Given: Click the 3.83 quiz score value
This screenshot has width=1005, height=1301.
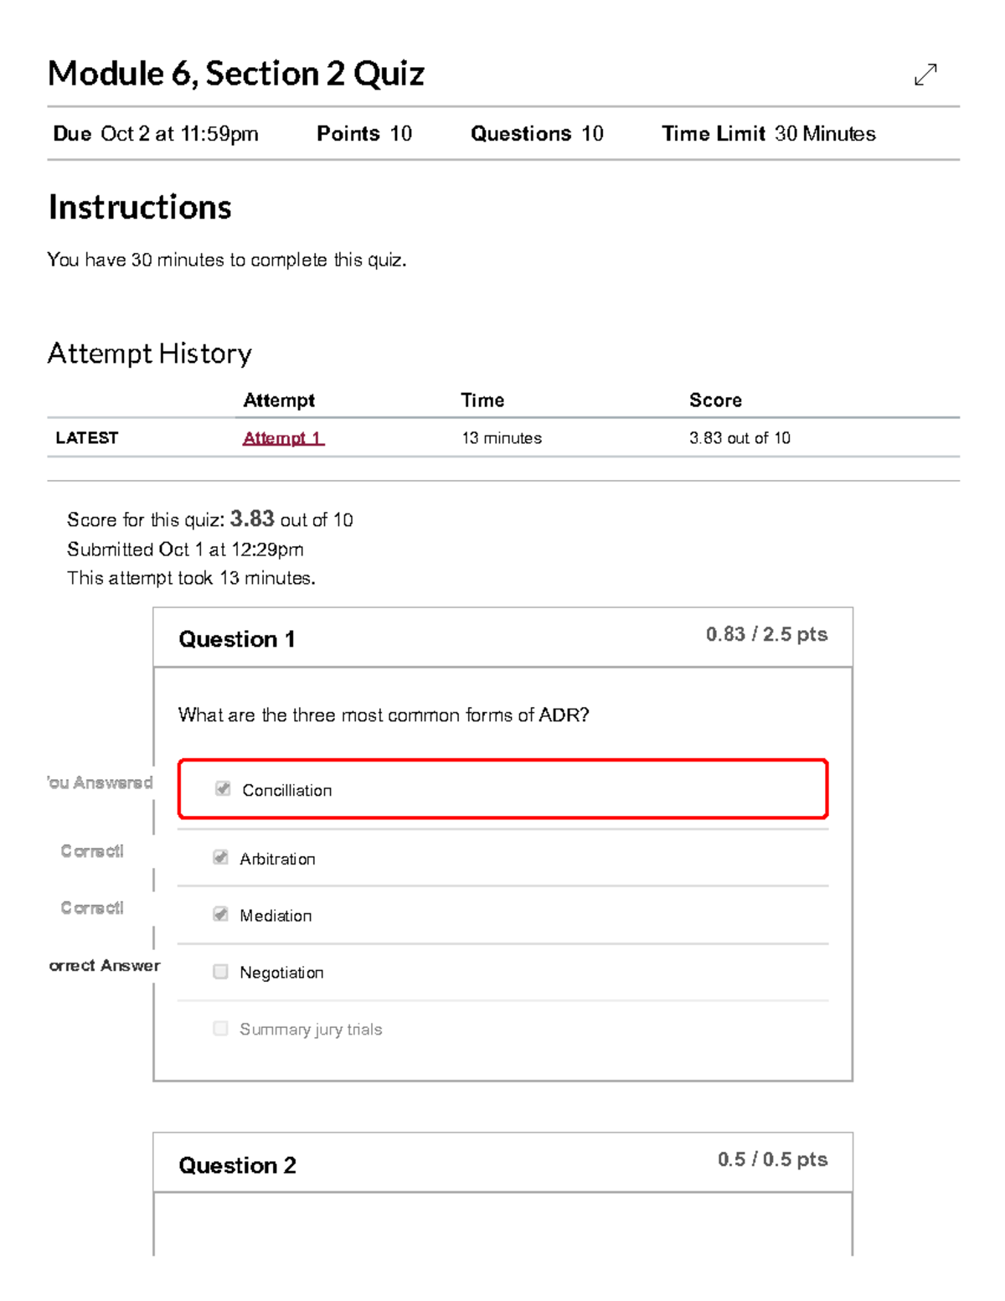Looking at the screenshot, I should point(252,519).
